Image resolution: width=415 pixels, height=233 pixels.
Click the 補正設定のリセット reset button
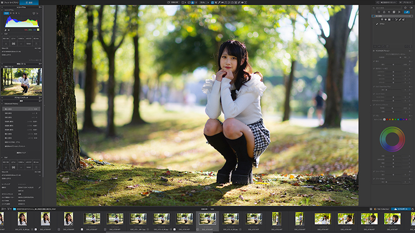pyautogui.click(x=386, y=3)
